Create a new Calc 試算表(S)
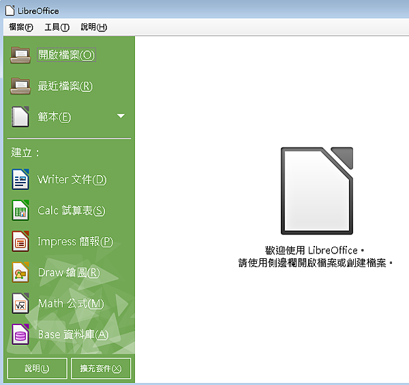This screenshot has height=385, width=409. point(72,211)
